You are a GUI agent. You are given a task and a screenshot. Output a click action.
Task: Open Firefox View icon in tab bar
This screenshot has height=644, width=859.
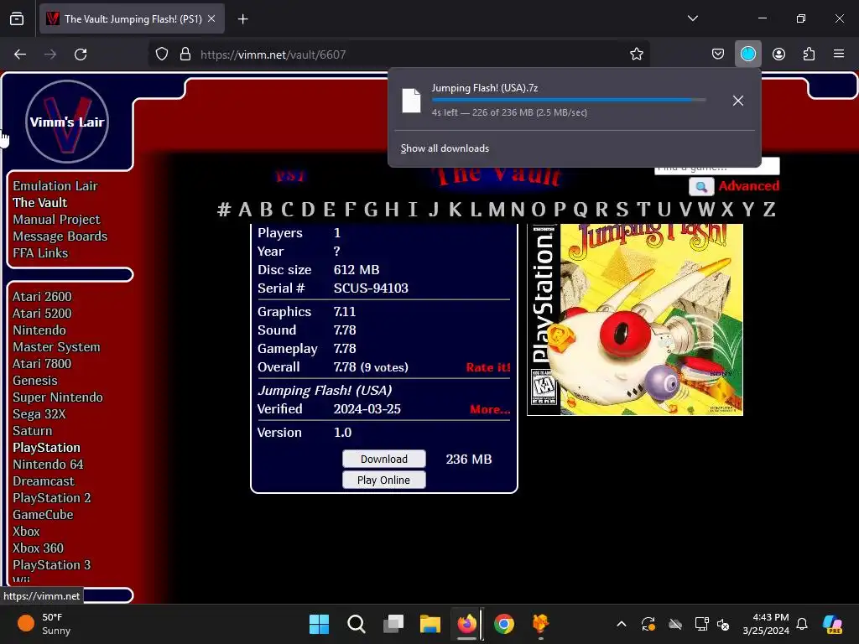click(x=17, y=19)
